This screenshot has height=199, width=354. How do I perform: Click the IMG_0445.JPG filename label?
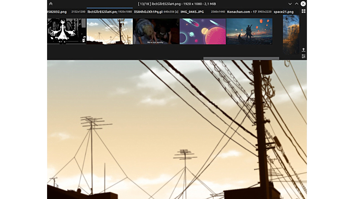[192, 11]
